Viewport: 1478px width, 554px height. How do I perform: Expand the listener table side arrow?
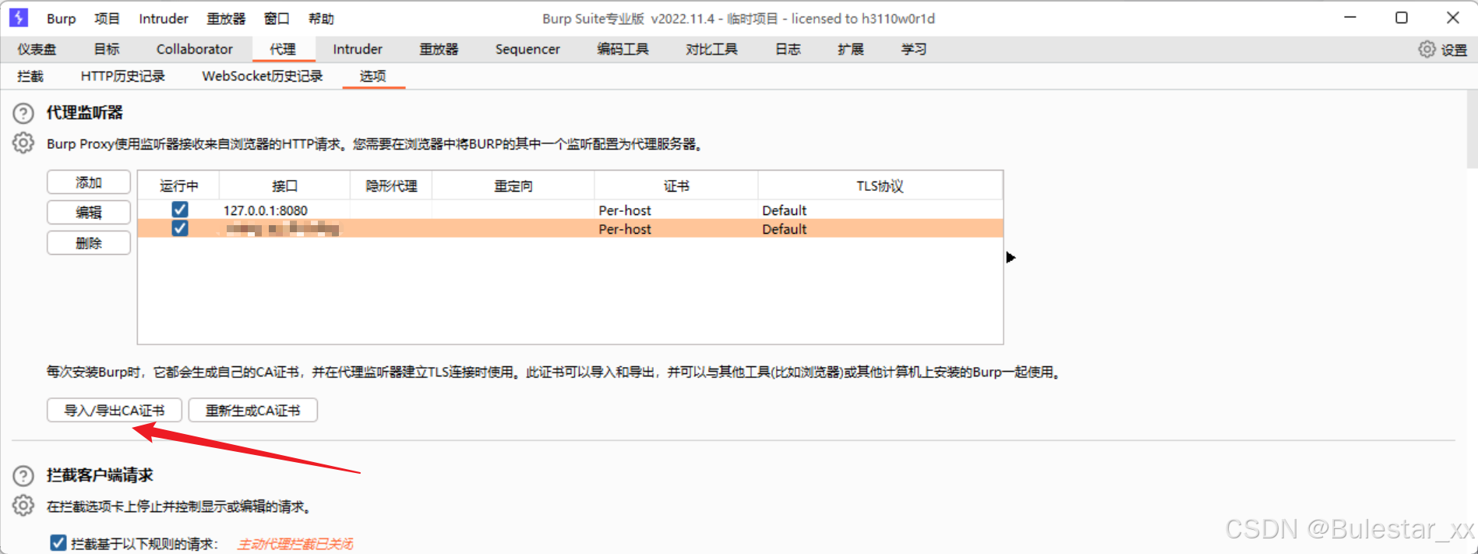(x=1011, y=257)
